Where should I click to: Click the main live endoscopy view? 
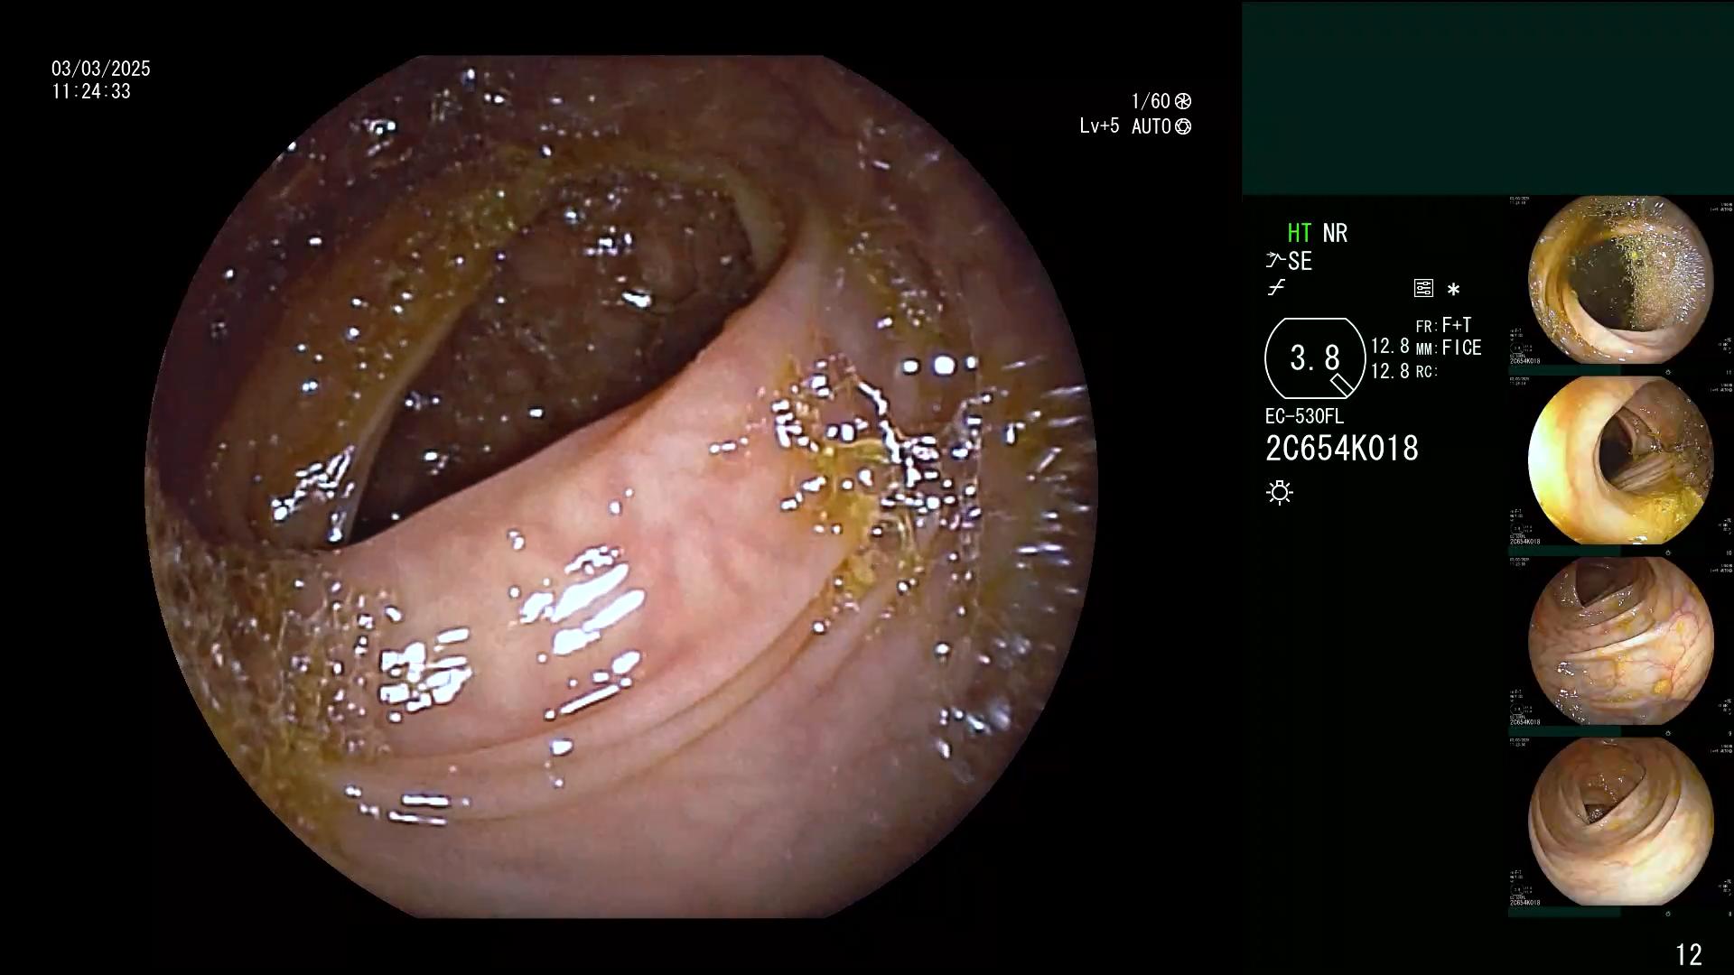point(621,487)
